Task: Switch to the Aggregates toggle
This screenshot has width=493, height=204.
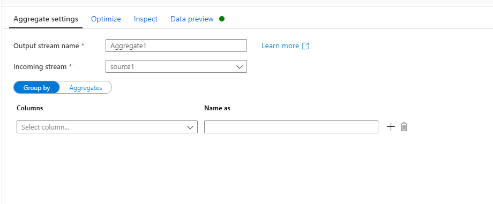Action: point(86,88)
